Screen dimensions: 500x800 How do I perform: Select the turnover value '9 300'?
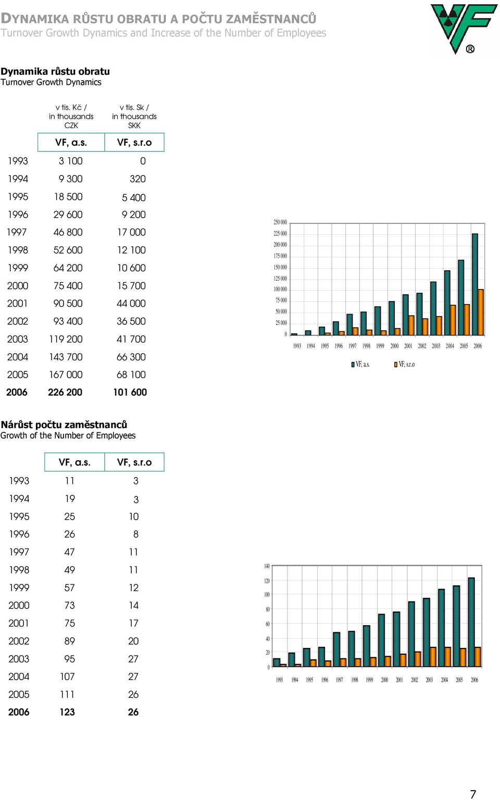[71, 179]
